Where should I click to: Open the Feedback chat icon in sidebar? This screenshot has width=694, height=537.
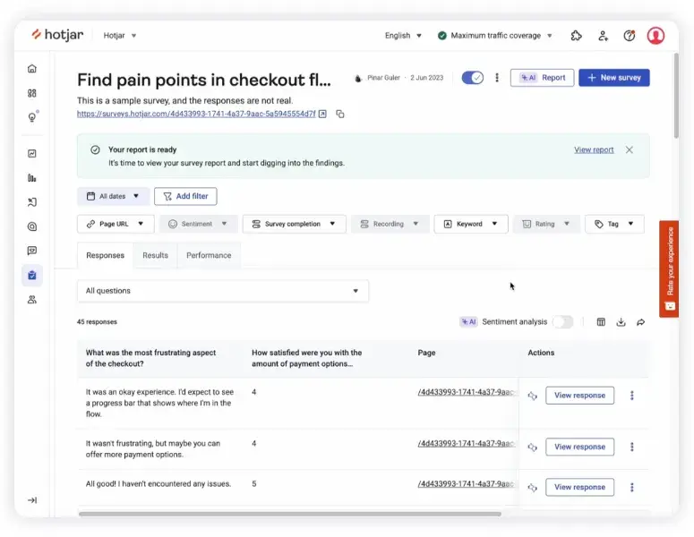32,251
